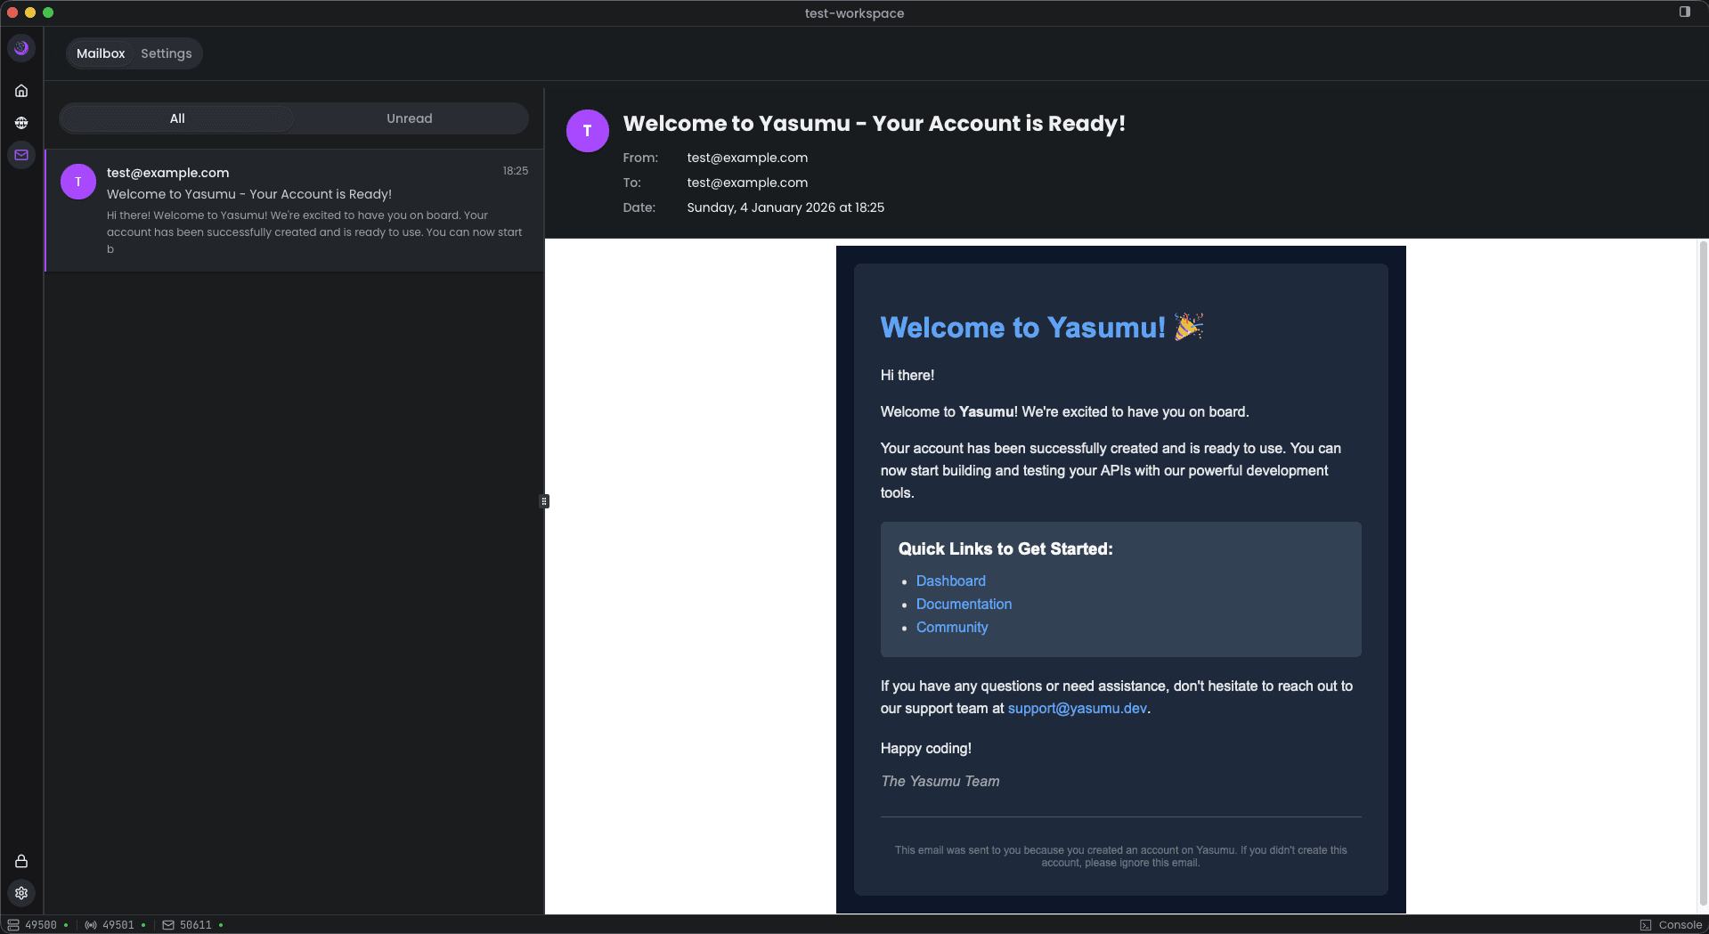This screenshot has width=1709, height=934.
Task: Click the mail port 50611 status indicator
Action: tap(192, 925)
